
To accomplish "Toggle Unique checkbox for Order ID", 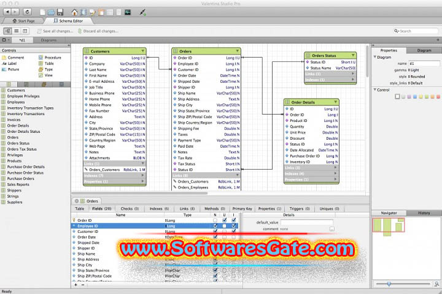I will (x=225, y=221).
